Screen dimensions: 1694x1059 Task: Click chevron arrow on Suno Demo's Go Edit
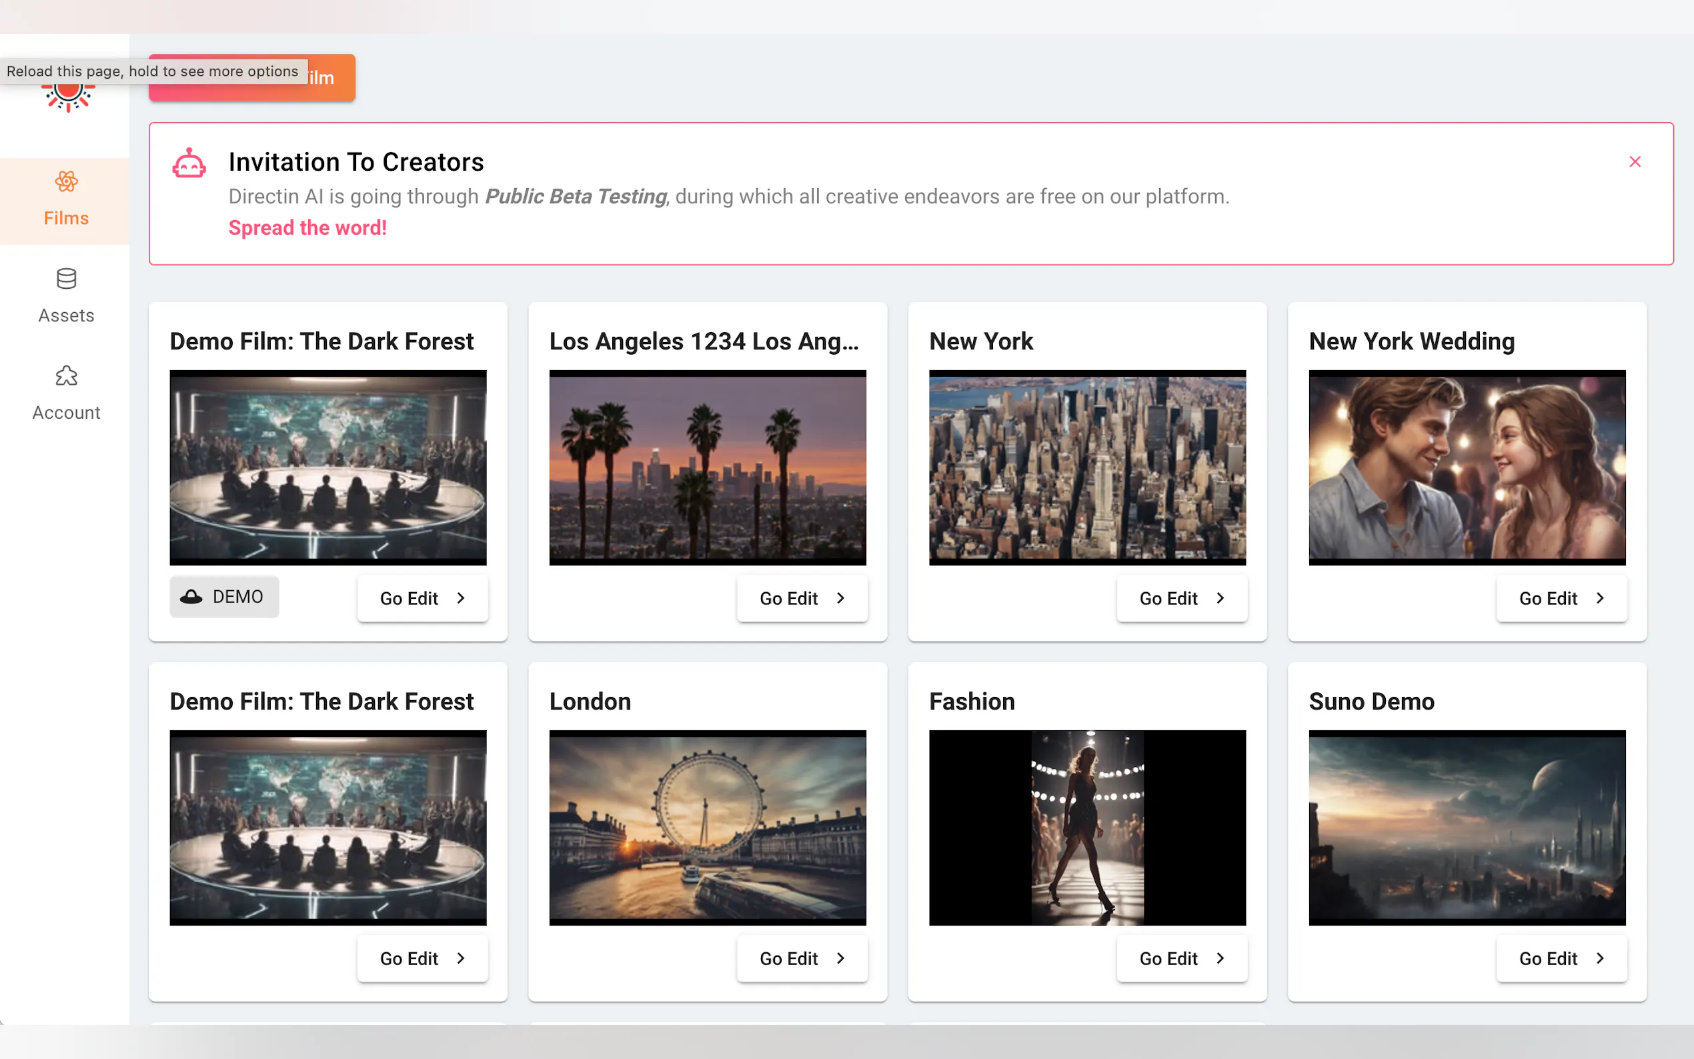(1600, 958)
